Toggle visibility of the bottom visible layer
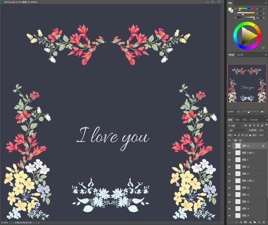268x225 pixels. 229,216
